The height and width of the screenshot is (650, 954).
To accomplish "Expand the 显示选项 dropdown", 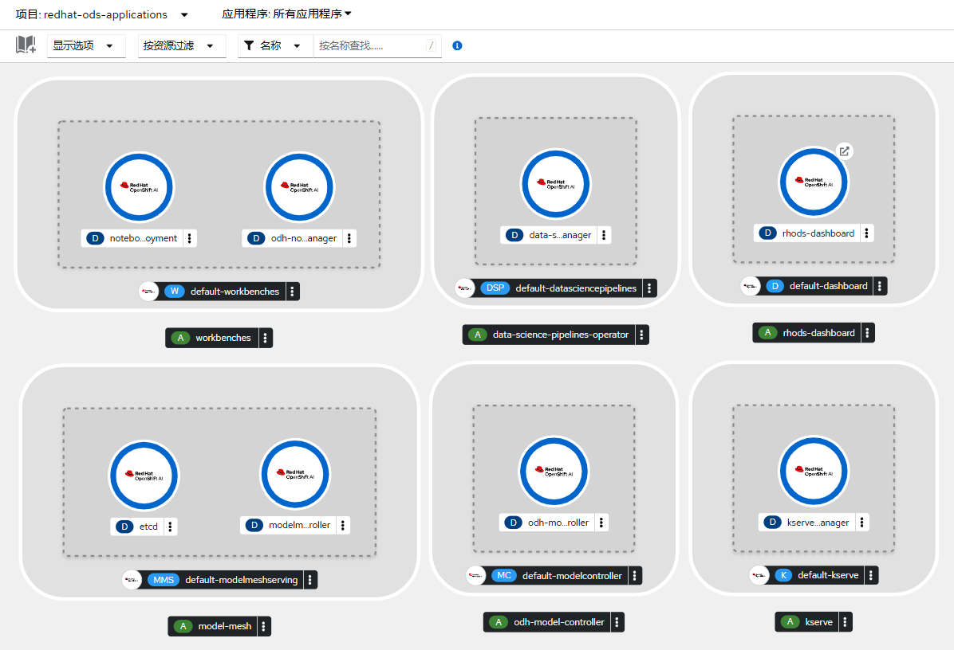I will click(x=86, y=45).
